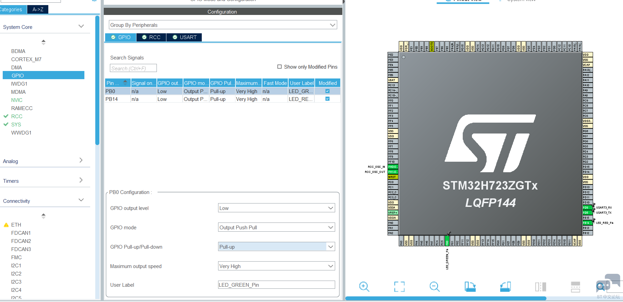Viewport: 623px width, 302px height.
Task: Focus the Search Signals input field
Action: tap(133, 68)
